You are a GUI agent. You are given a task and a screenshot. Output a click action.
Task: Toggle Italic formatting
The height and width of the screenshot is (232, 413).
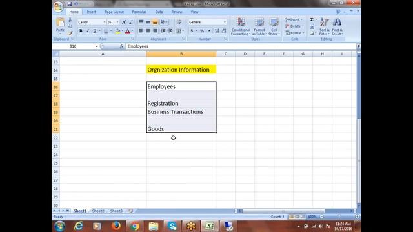[88, 31]
